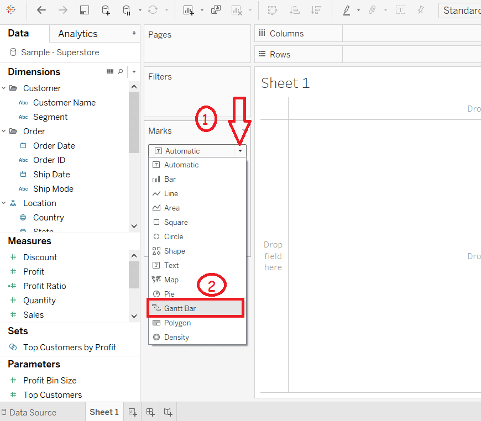Viewport: 481px width, 421px height.
Task: Select Pie mark type
Action: coord(197,294)
